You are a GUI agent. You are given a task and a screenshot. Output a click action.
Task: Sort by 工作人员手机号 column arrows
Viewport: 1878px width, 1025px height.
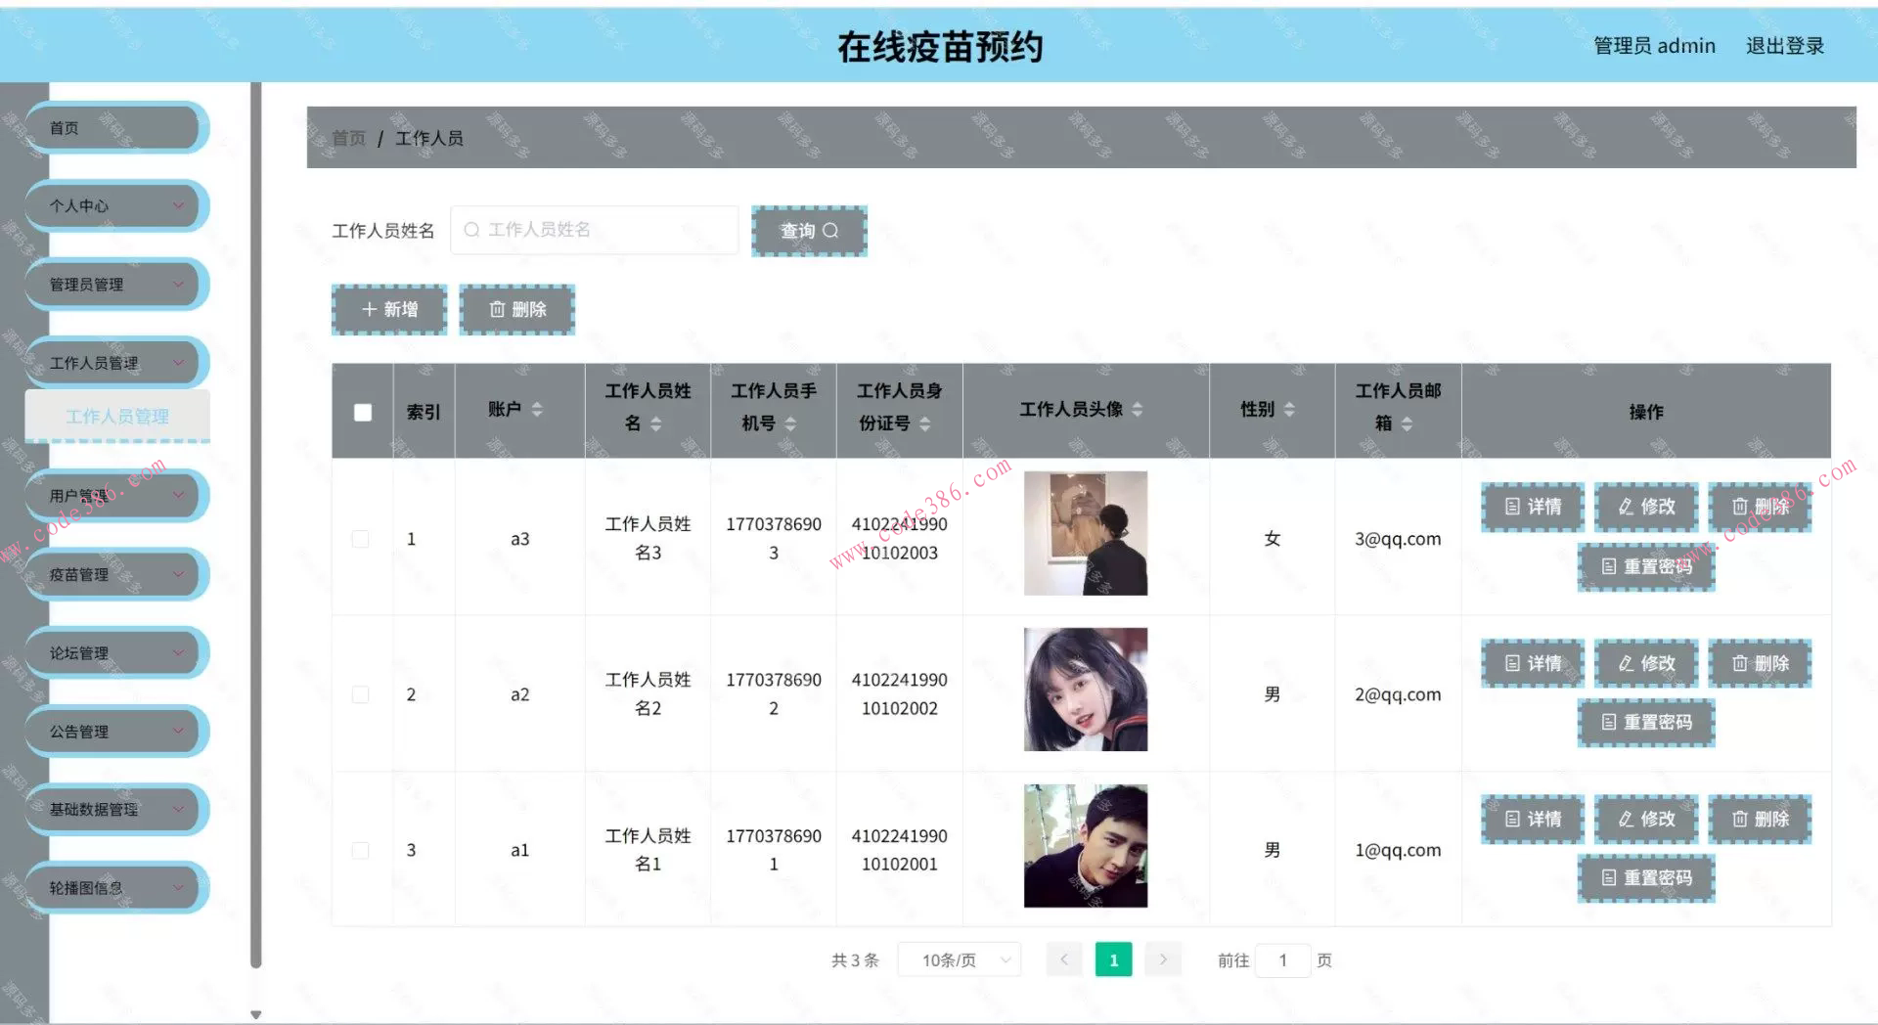(790, 423)
